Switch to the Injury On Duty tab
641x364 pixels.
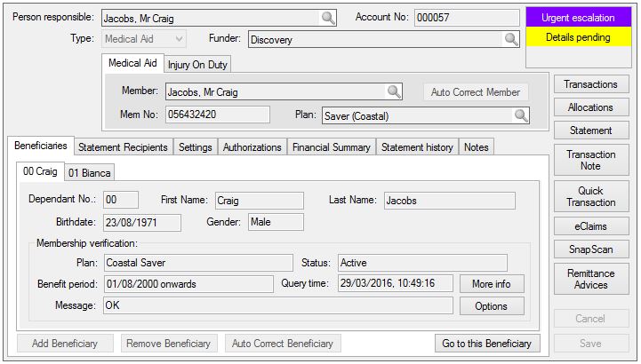pos(197,64)
